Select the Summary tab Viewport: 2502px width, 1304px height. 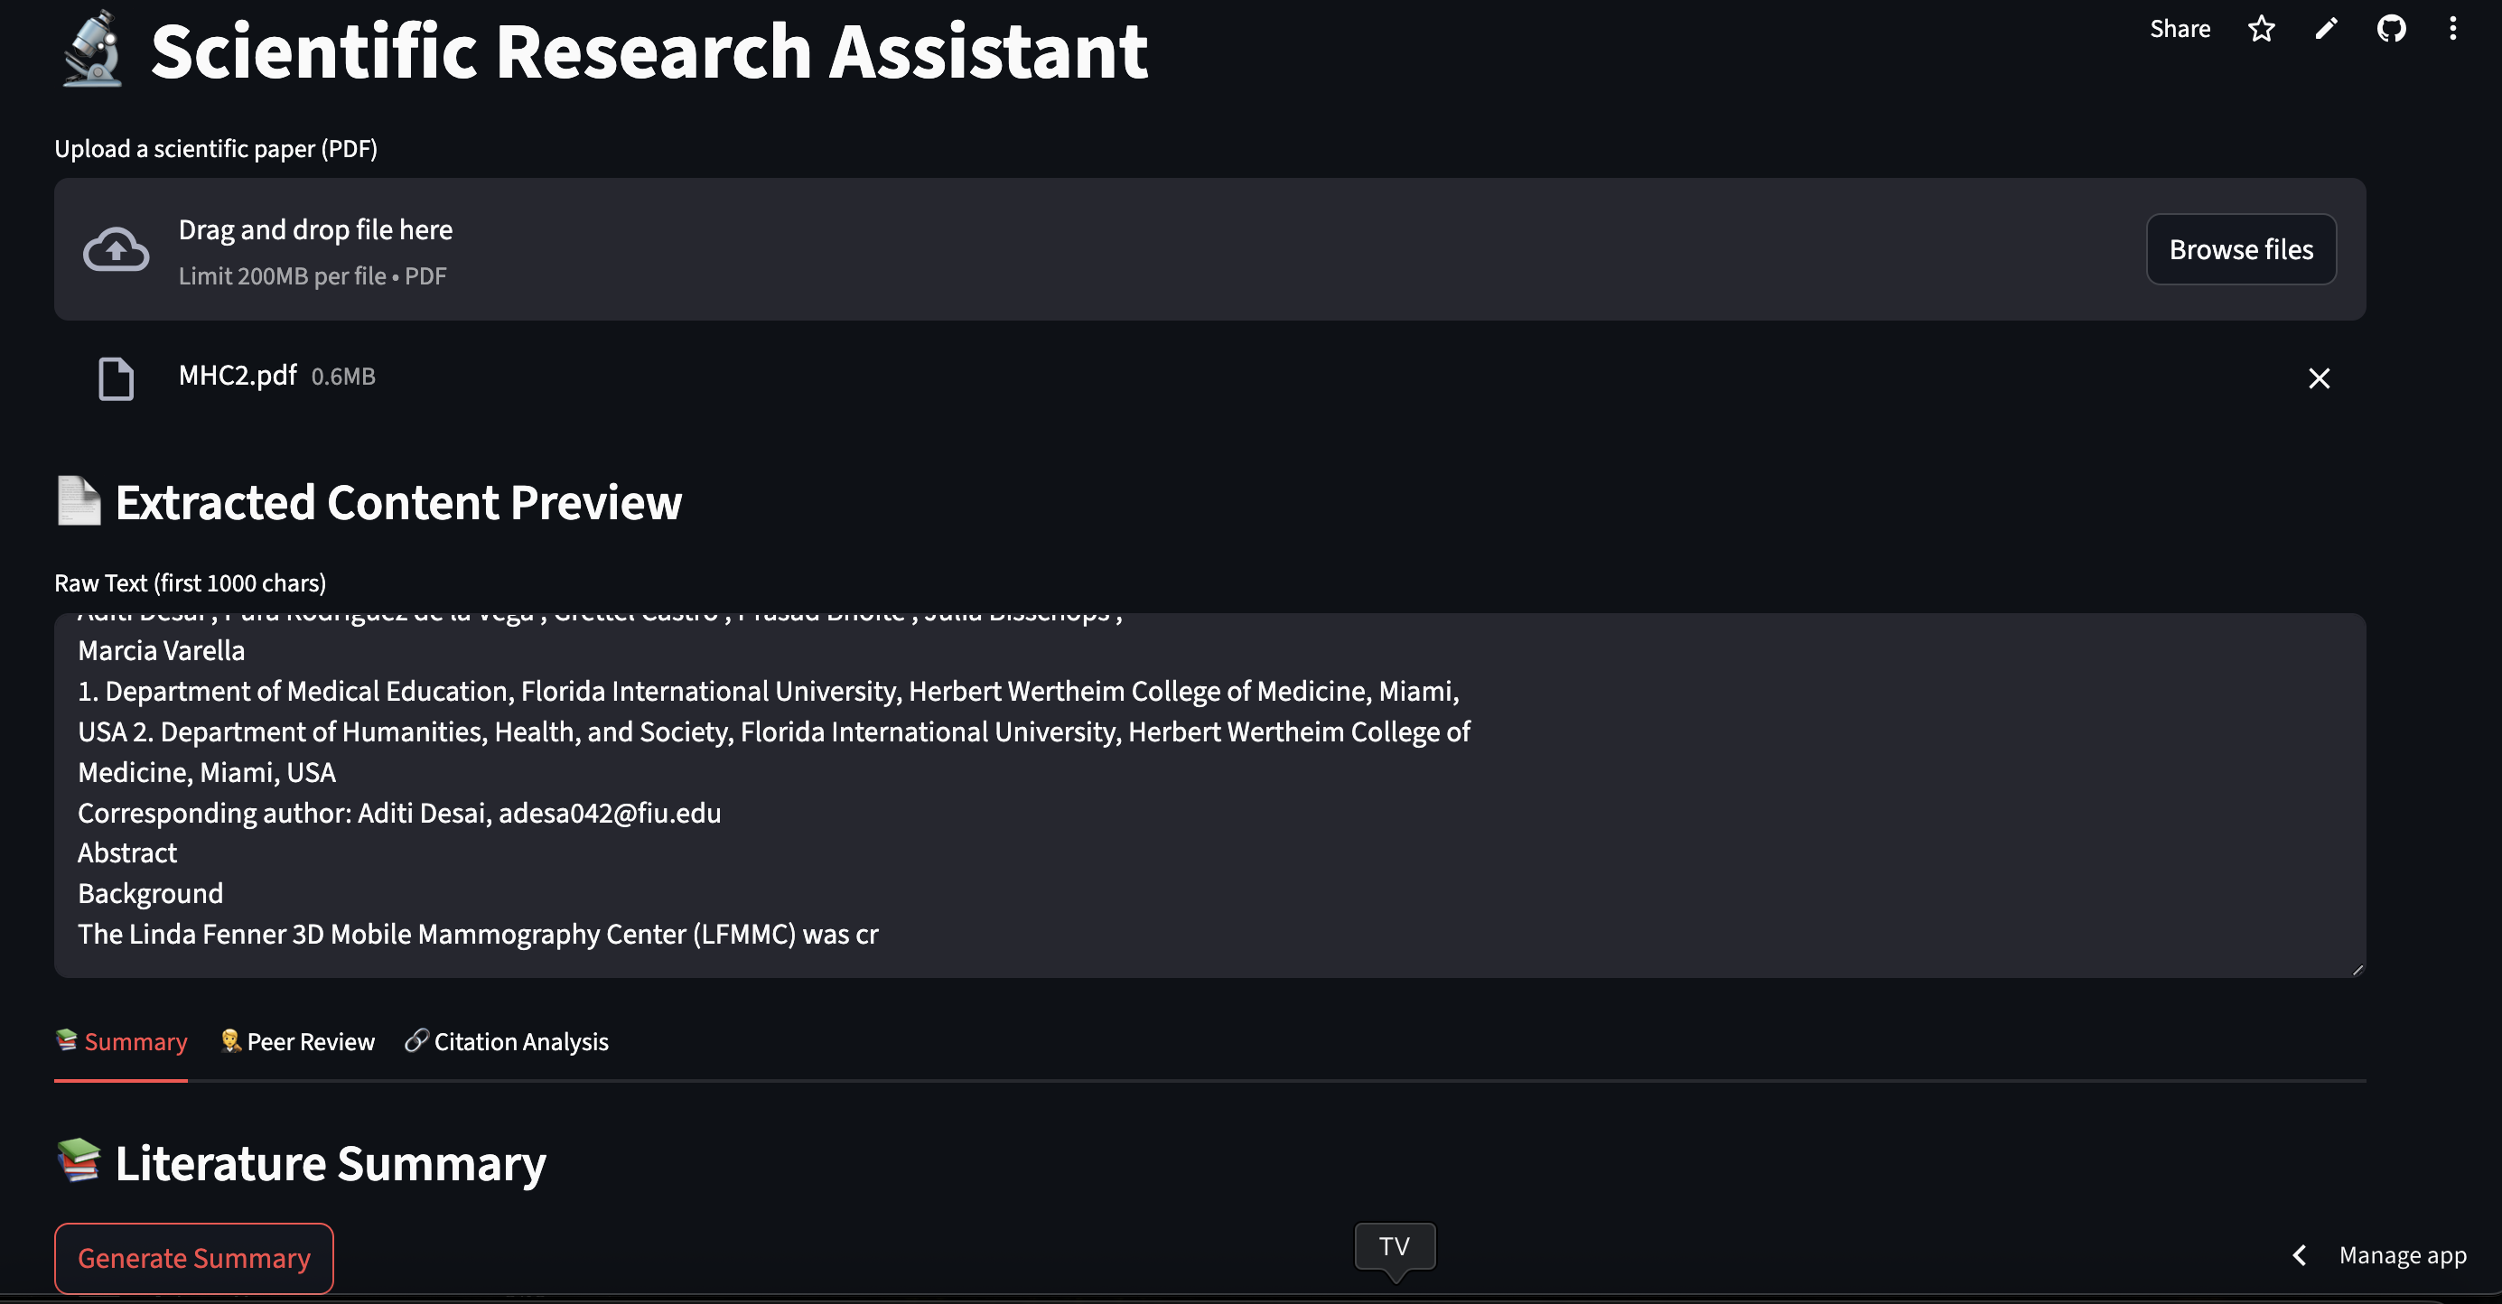tap(121, 1042)
